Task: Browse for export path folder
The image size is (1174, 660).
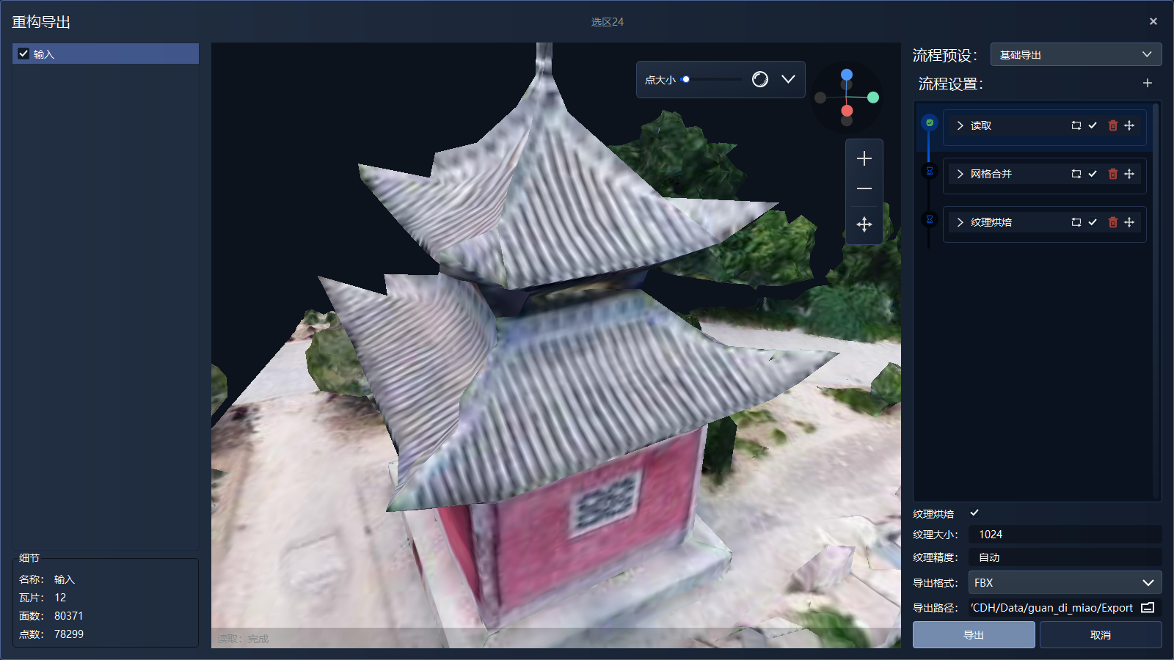Action: 1148,607
